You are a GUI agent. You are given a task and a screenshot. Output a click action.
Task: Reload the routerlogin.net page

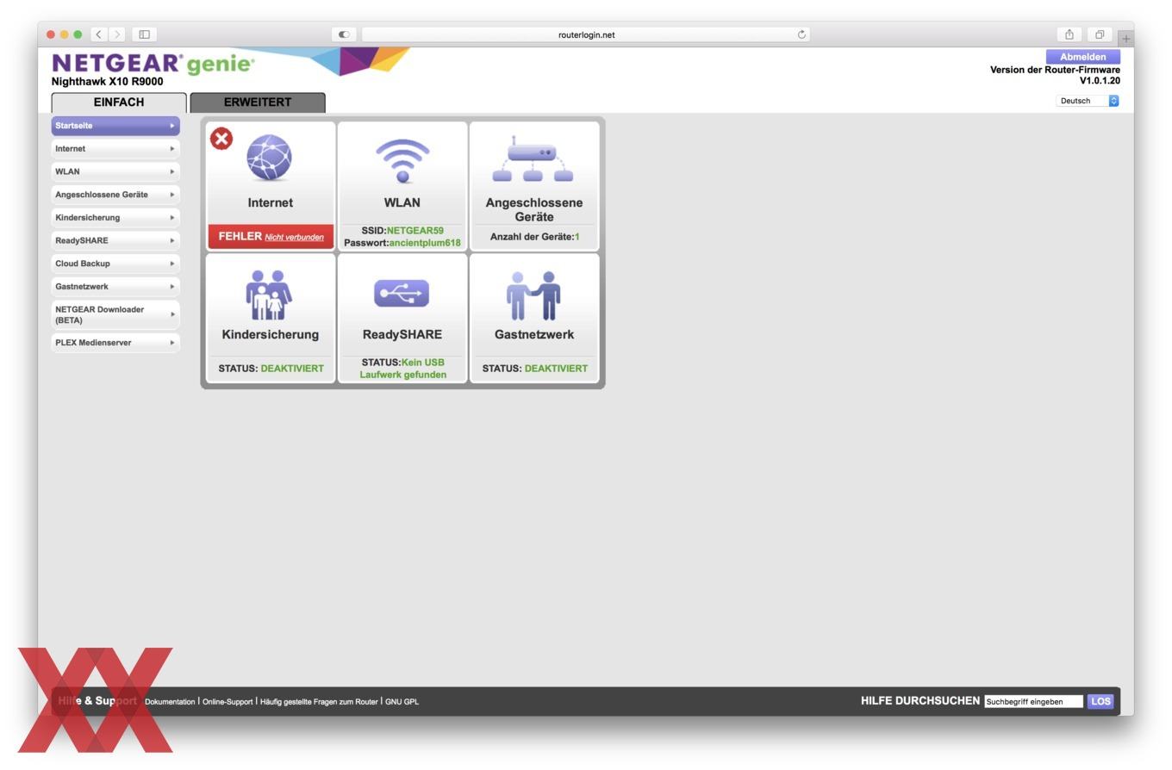tap(802, 34)
